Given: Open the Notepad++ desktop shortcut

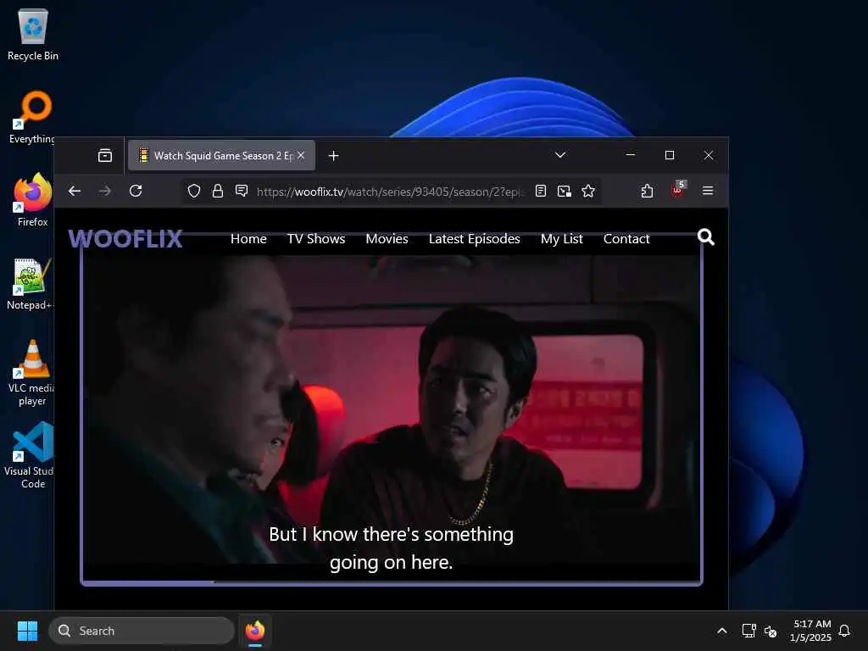Looking at the screenshot, I should tap(31, 283).
